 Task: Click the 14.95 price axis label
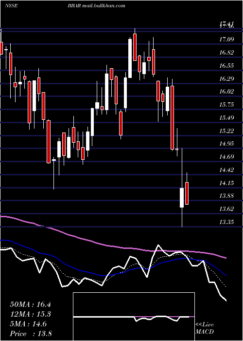click(x=226, y=144)
